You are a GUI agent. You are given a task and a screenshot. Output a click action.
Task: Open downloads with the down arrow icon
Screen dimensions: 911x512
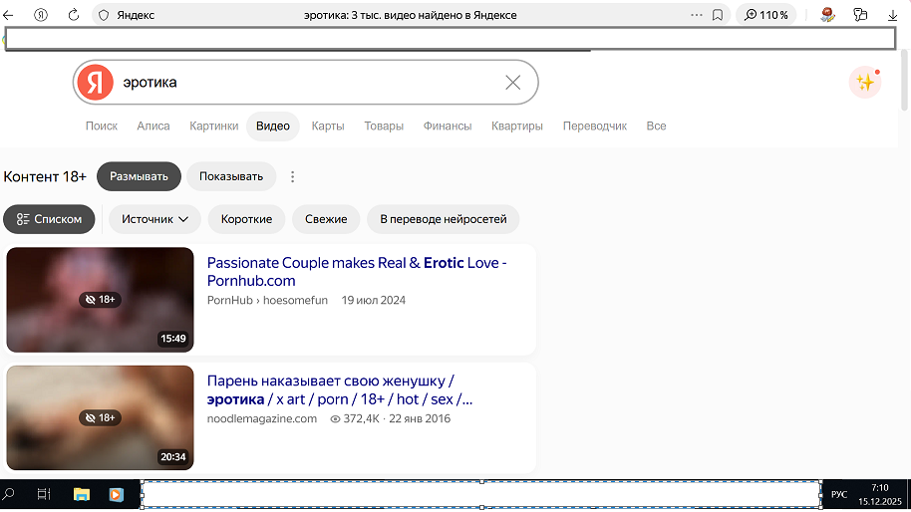tap(893, 16)
